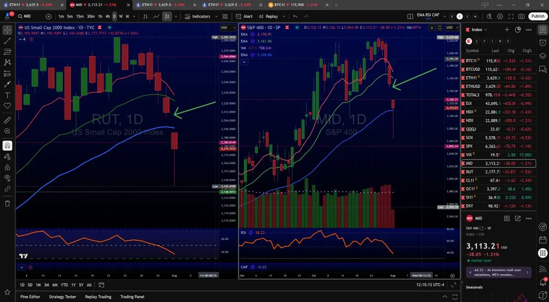The image size is (549, 302).
Task: Open the patterns drawing tools
Action: point(7,62)
